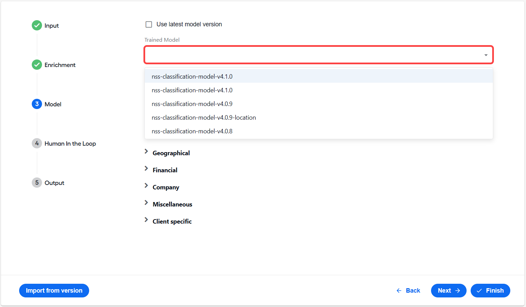Image resolution: width=526 pixels, height=307 pixels.
Task: Select the highlighted nss-classification-model-v4.1.0 option
Action: (x=319, y=76)
